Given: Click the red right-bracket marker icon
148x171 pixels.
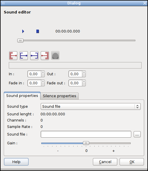Looking at the screenshot, I should tap(45, 56).
